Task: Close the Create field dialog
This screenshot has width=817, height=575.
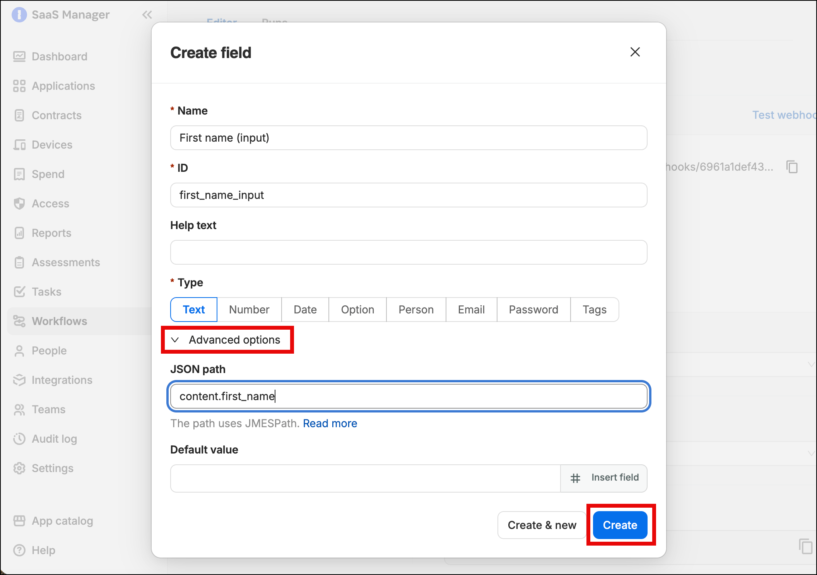Action: coord(635,52)
